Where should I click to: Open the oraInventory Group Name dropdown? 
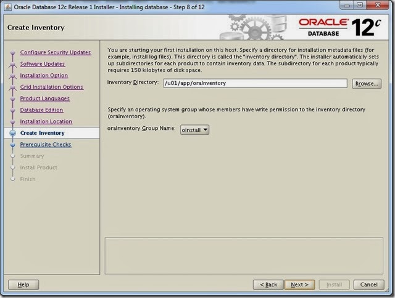click(x=194, y=130)
